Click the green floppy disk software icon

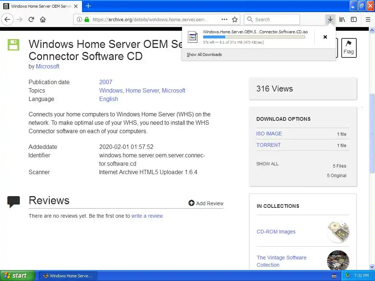(x=14, y=45)
